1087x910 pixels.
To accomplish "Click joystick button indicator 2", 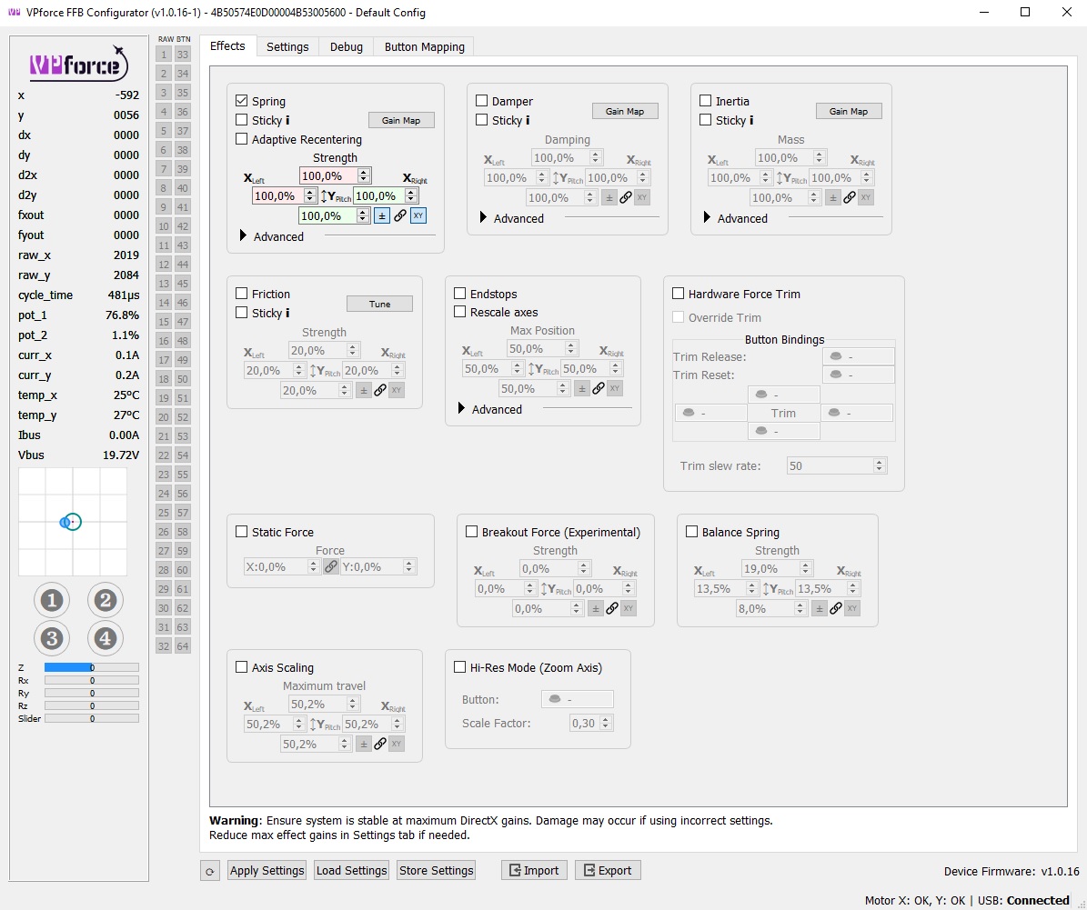I will click(x=105, y=600).
